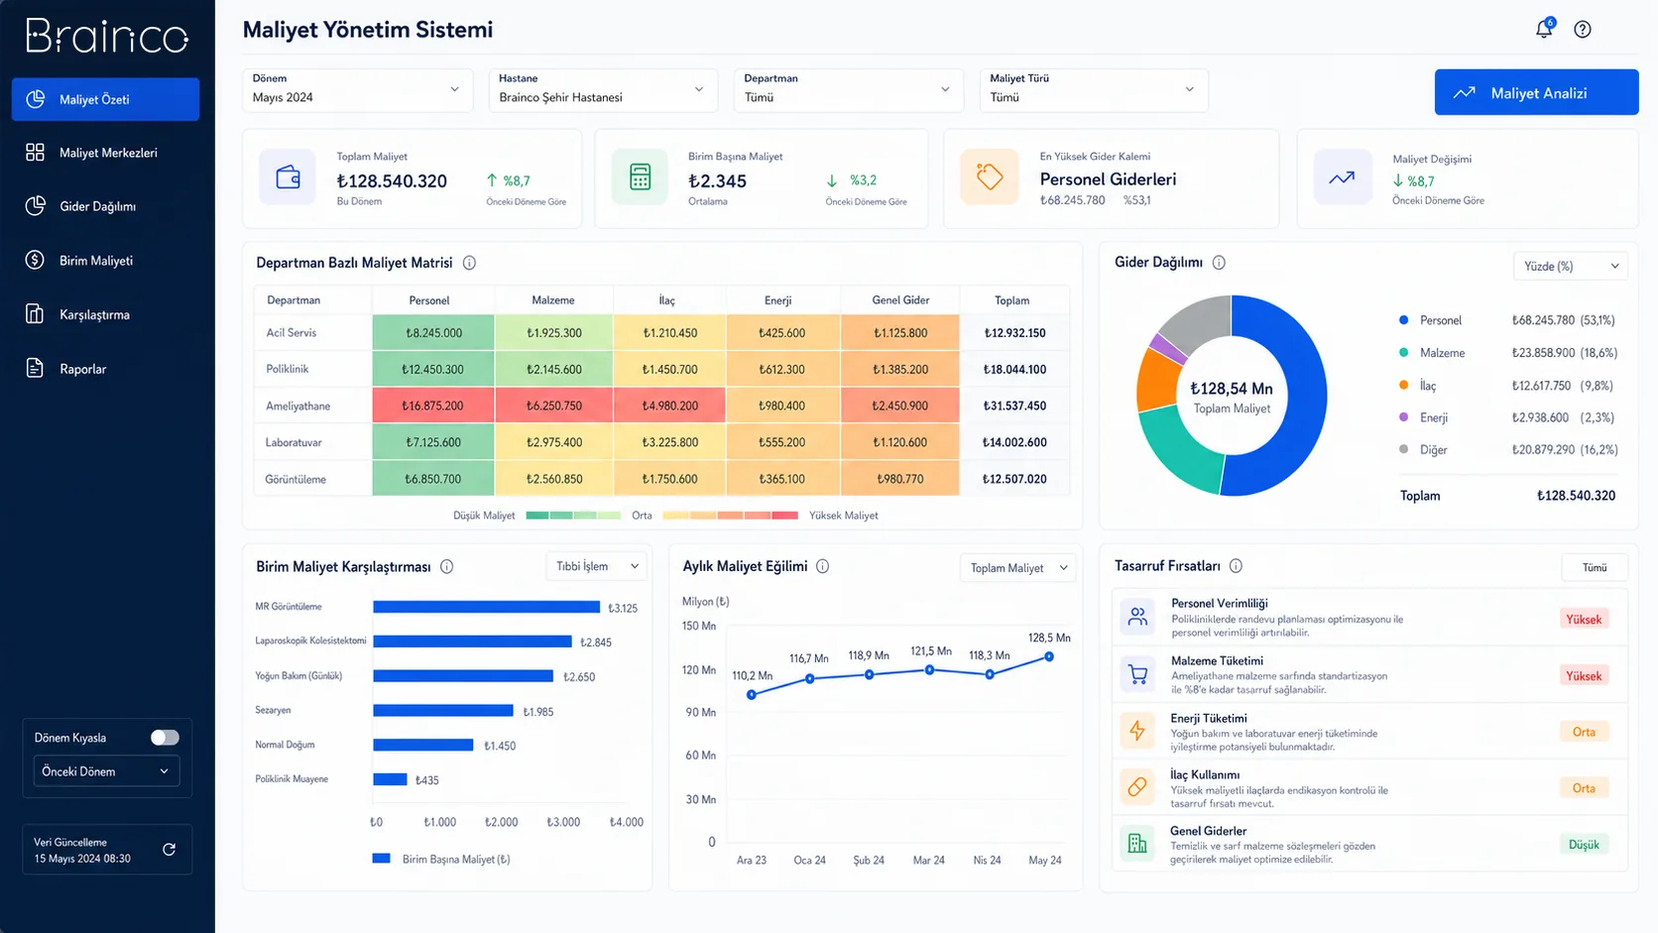Select Maliyet Özeti in sidebar

pyautogui.click(x=105, y=99)
